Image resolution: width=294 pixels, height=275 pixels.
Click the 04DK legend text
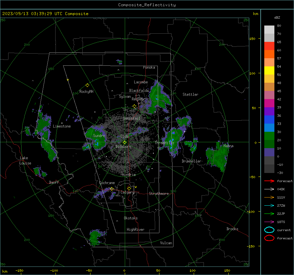click(x=281, y=189)
